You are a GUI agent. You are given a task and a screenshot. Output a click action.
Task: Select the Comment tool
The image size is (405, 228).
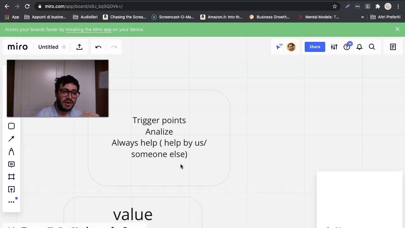coord(11,164)
